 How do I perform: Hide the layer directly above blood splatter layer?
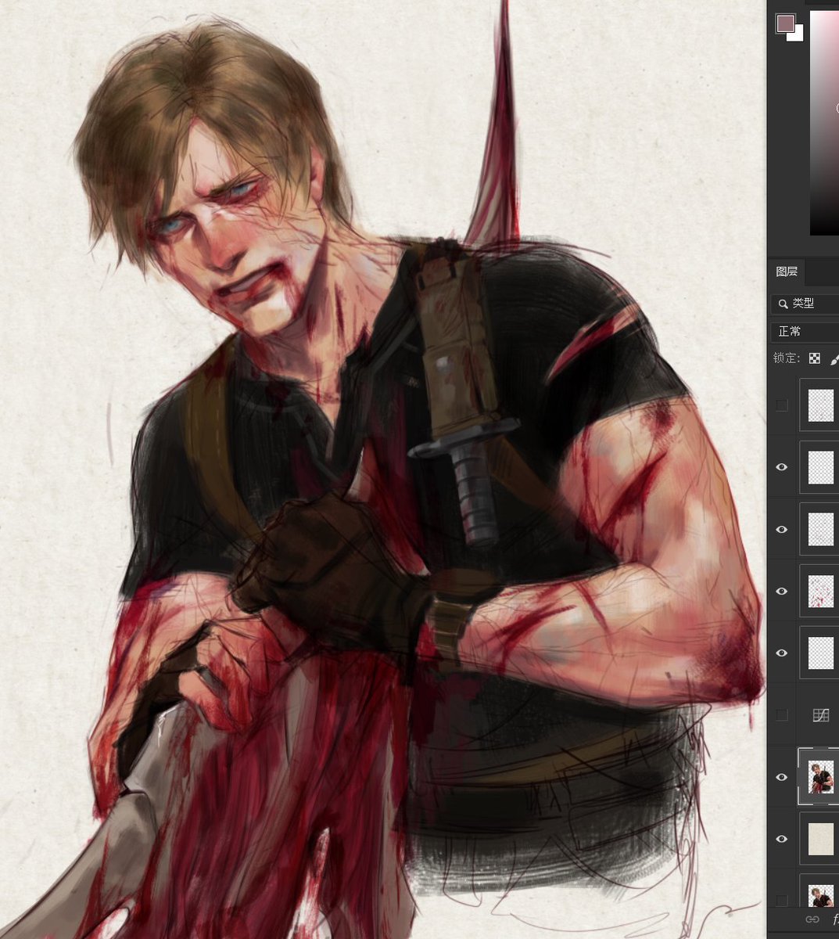781,530
